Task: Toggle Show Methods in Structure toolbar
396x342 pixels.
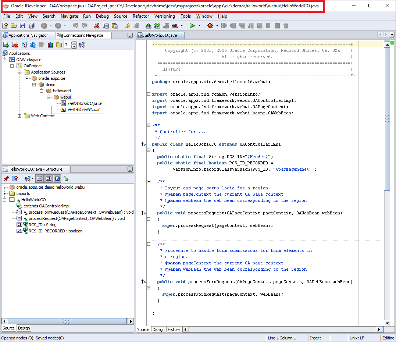Action: click(x=39, y=179)
